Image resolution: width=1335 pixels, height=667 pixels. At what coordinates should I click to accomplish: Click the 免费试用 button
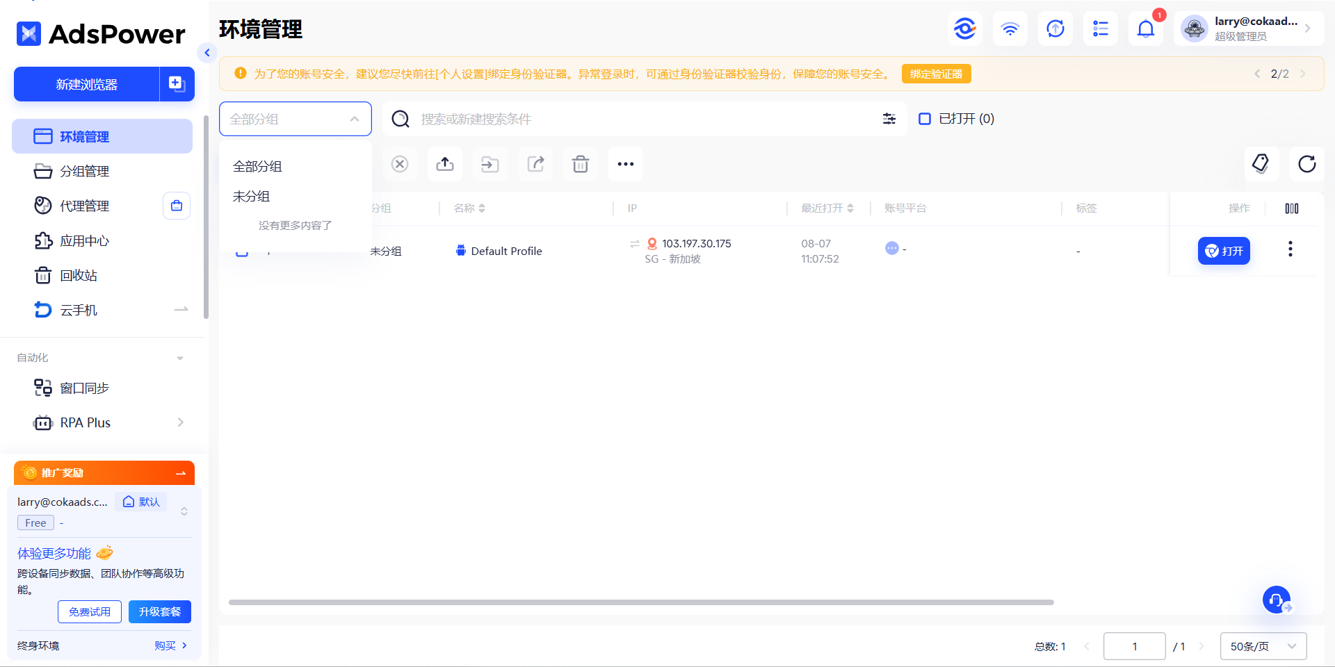coord(90,611)
